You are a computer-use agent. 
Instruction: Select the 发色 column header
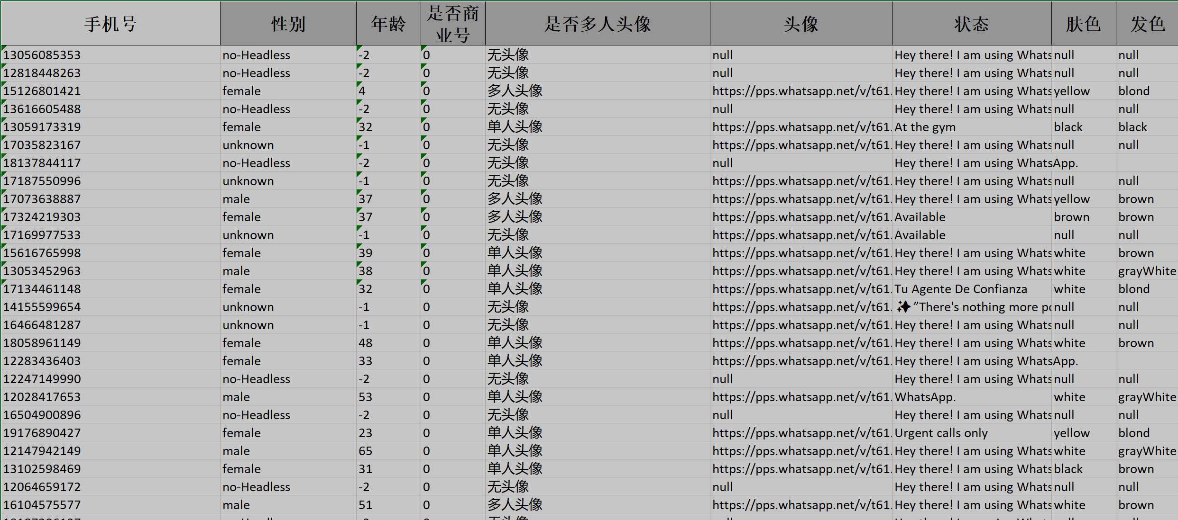(1147, 24)
